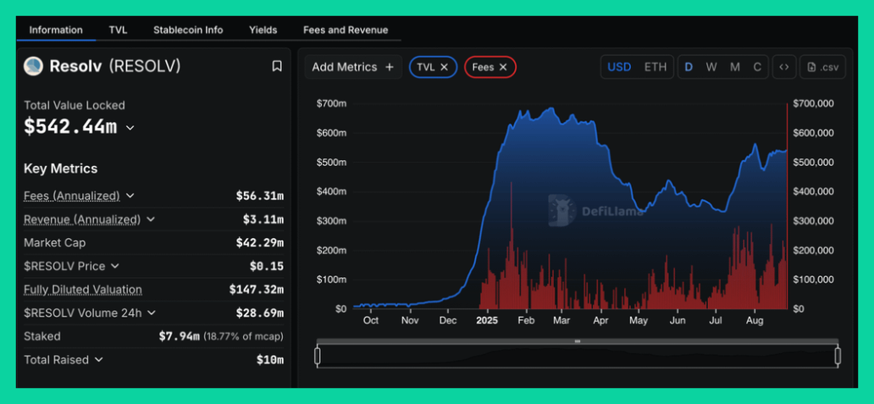Click the left range slider handle
This screenshot has height=404, width=874.
(317, 356)
